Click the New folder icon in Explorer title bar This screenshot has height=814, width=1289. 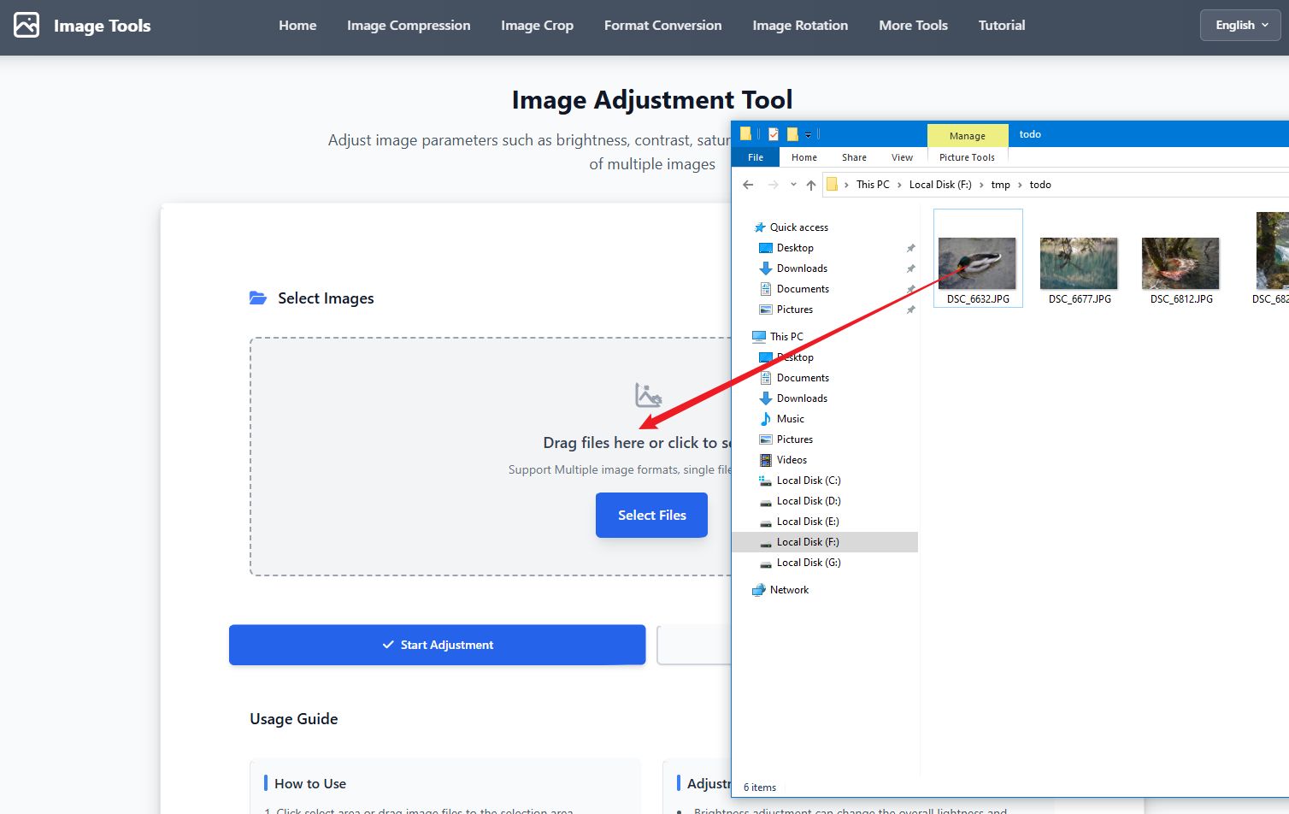click(792, 134)
